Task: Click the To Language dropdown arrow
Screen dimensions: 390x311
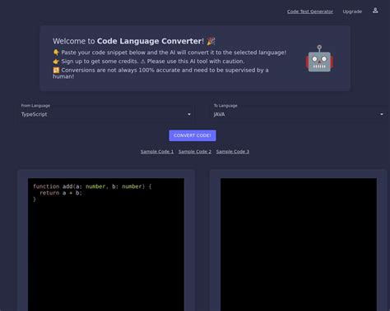Action: [382, 114]
